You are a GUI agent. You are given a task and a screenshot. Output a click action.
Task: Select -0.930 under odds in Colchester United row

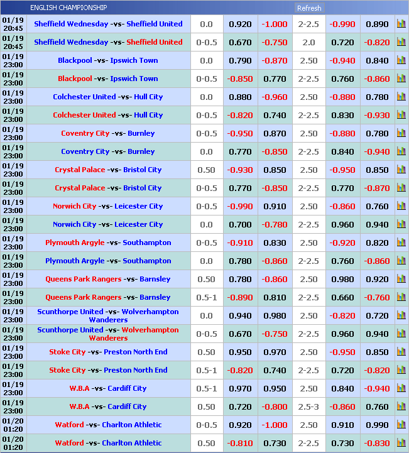point(377,116)
